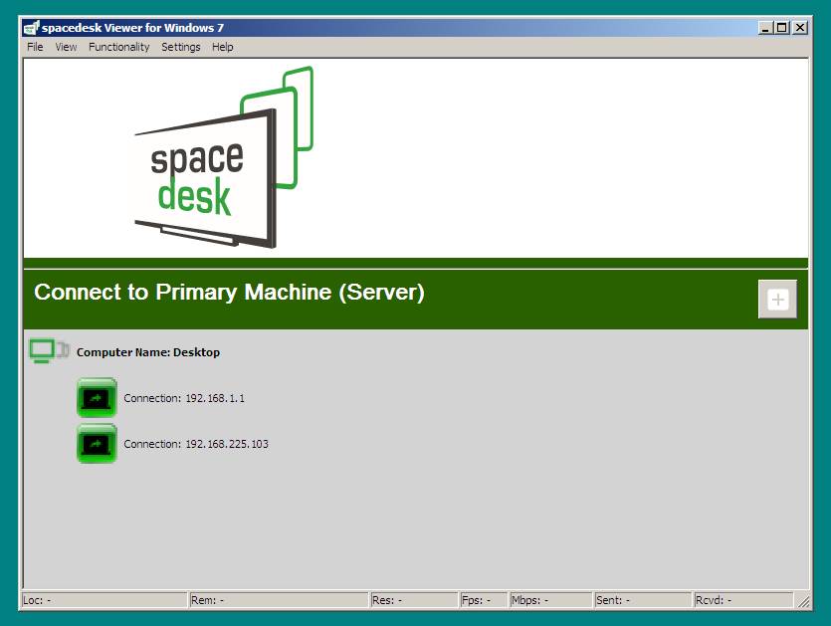Click the spacedesk logo image
Viewport: 831px width, 626px height.
click(x=223, y=157)
